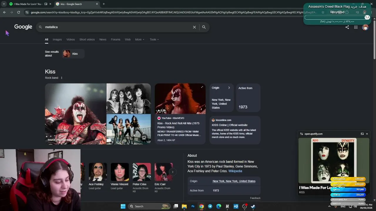Open the Tools dropdown
Image resolution: width=376 pixels, height=211 pixels.
click(154, 40)
